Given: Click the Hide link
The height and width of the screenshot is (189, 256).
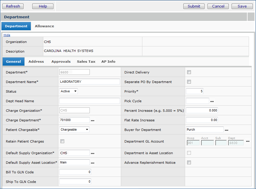Looking at the screenshot, I should 7,35.
